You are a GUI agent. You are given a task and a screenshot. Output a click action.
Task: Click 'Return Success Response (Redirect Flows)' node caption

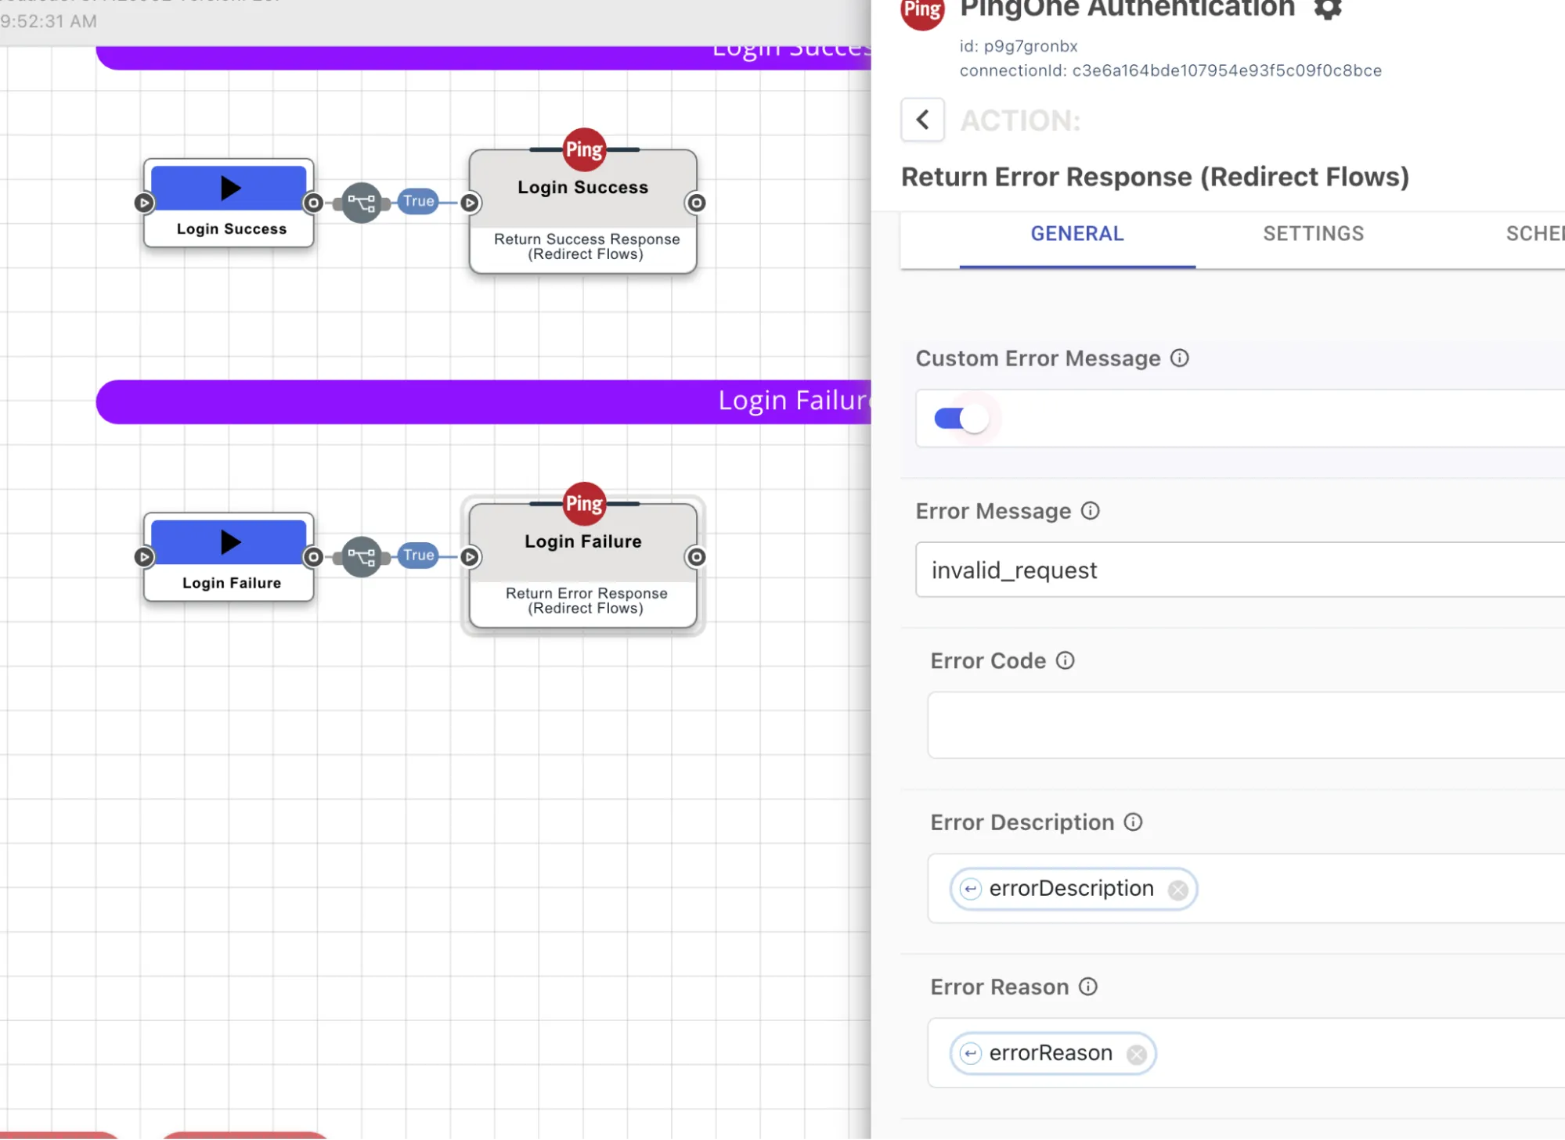pos(586,246)
